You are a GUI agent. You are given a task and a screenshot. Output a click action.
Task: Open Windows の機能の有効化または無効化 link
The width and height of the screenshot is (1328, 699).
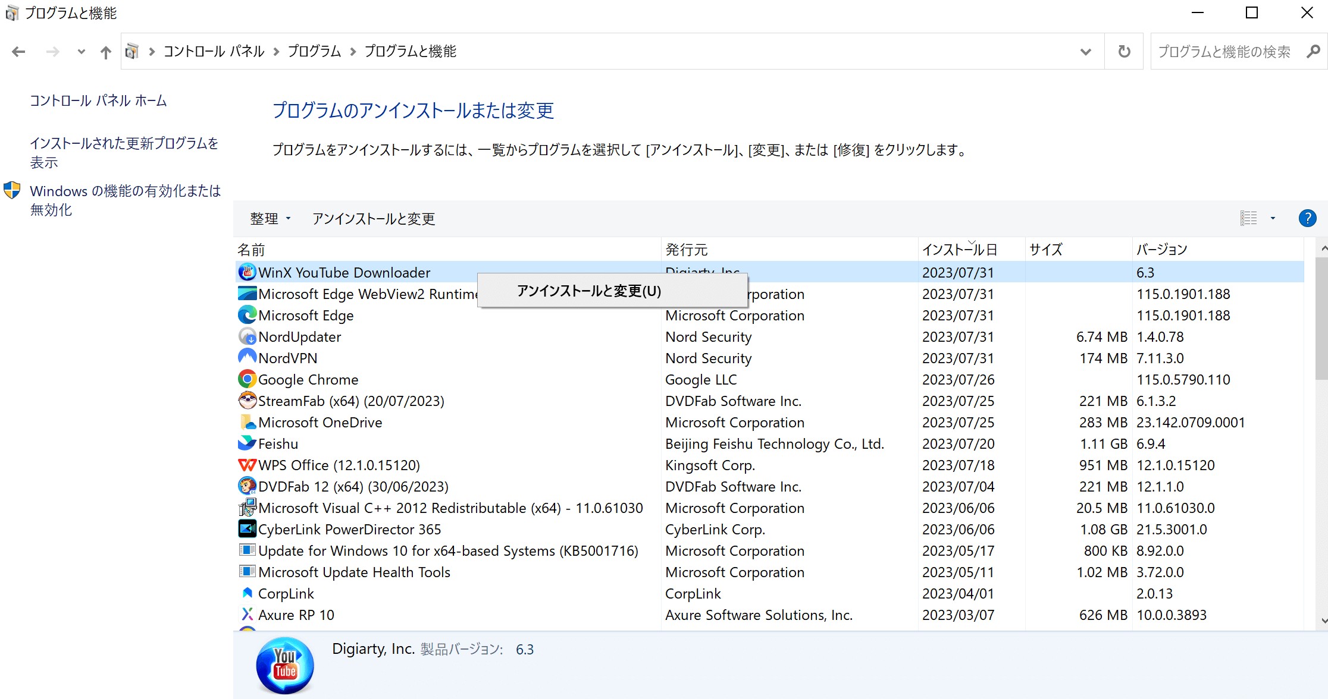pyautogui.click(x=126, y=200)
